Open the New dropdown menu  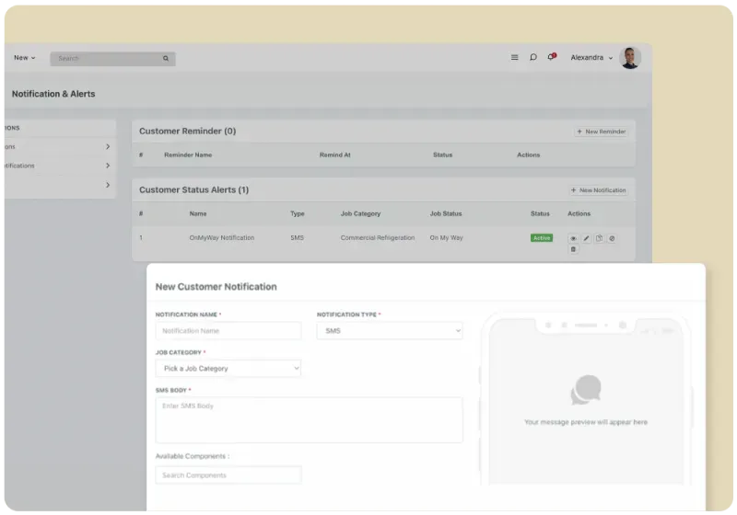click(24, 58)
